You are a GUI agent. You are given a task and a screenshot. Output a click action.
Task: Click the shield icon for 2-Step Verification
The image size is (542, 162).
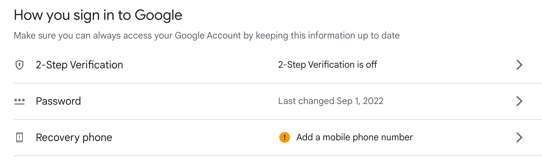pyautogui.click(x=19, y=65)
